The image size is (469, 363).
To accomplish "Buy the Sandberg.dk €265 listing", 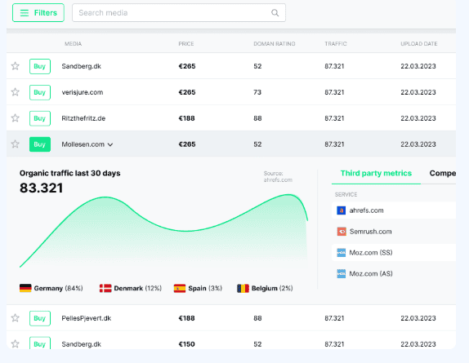I will tap(40, 66).
